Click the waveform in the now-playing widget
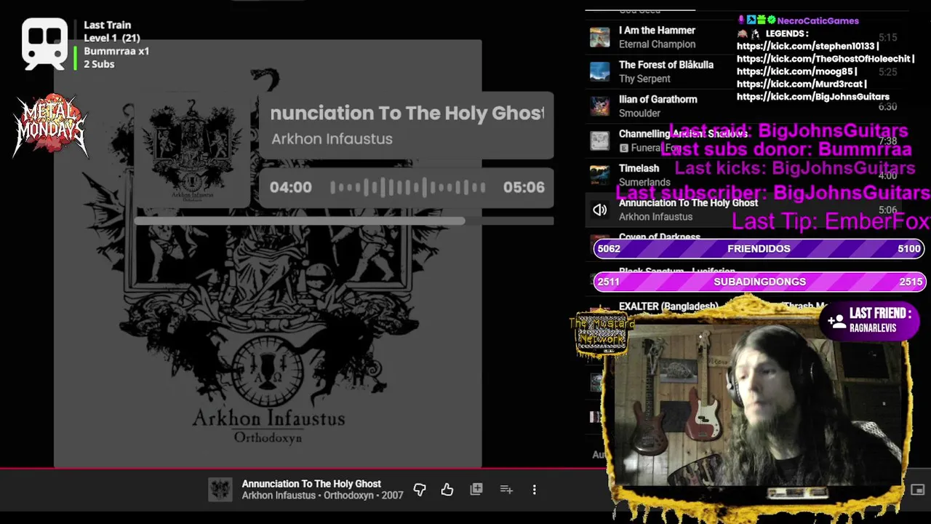 tap(408, 188)
